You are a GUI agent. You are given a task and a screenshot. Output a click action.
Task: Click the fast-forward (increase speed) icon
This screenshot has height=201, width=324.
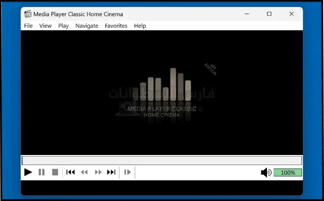98,172
